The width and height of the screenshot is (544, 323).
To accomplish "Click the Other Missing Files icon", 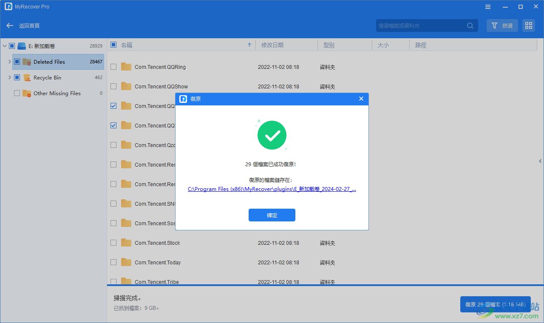I will 26,93.
